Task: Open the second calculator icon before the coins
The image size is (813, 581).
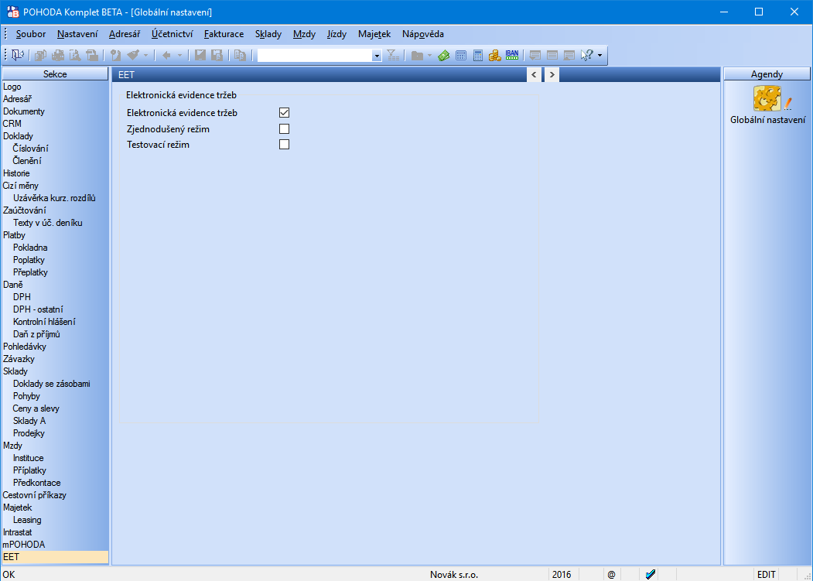Action: tap(478, 55)
